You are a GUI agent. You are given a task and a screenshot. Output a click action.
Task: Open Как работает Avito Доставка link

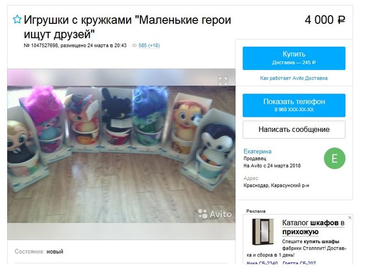click(293, 78)
